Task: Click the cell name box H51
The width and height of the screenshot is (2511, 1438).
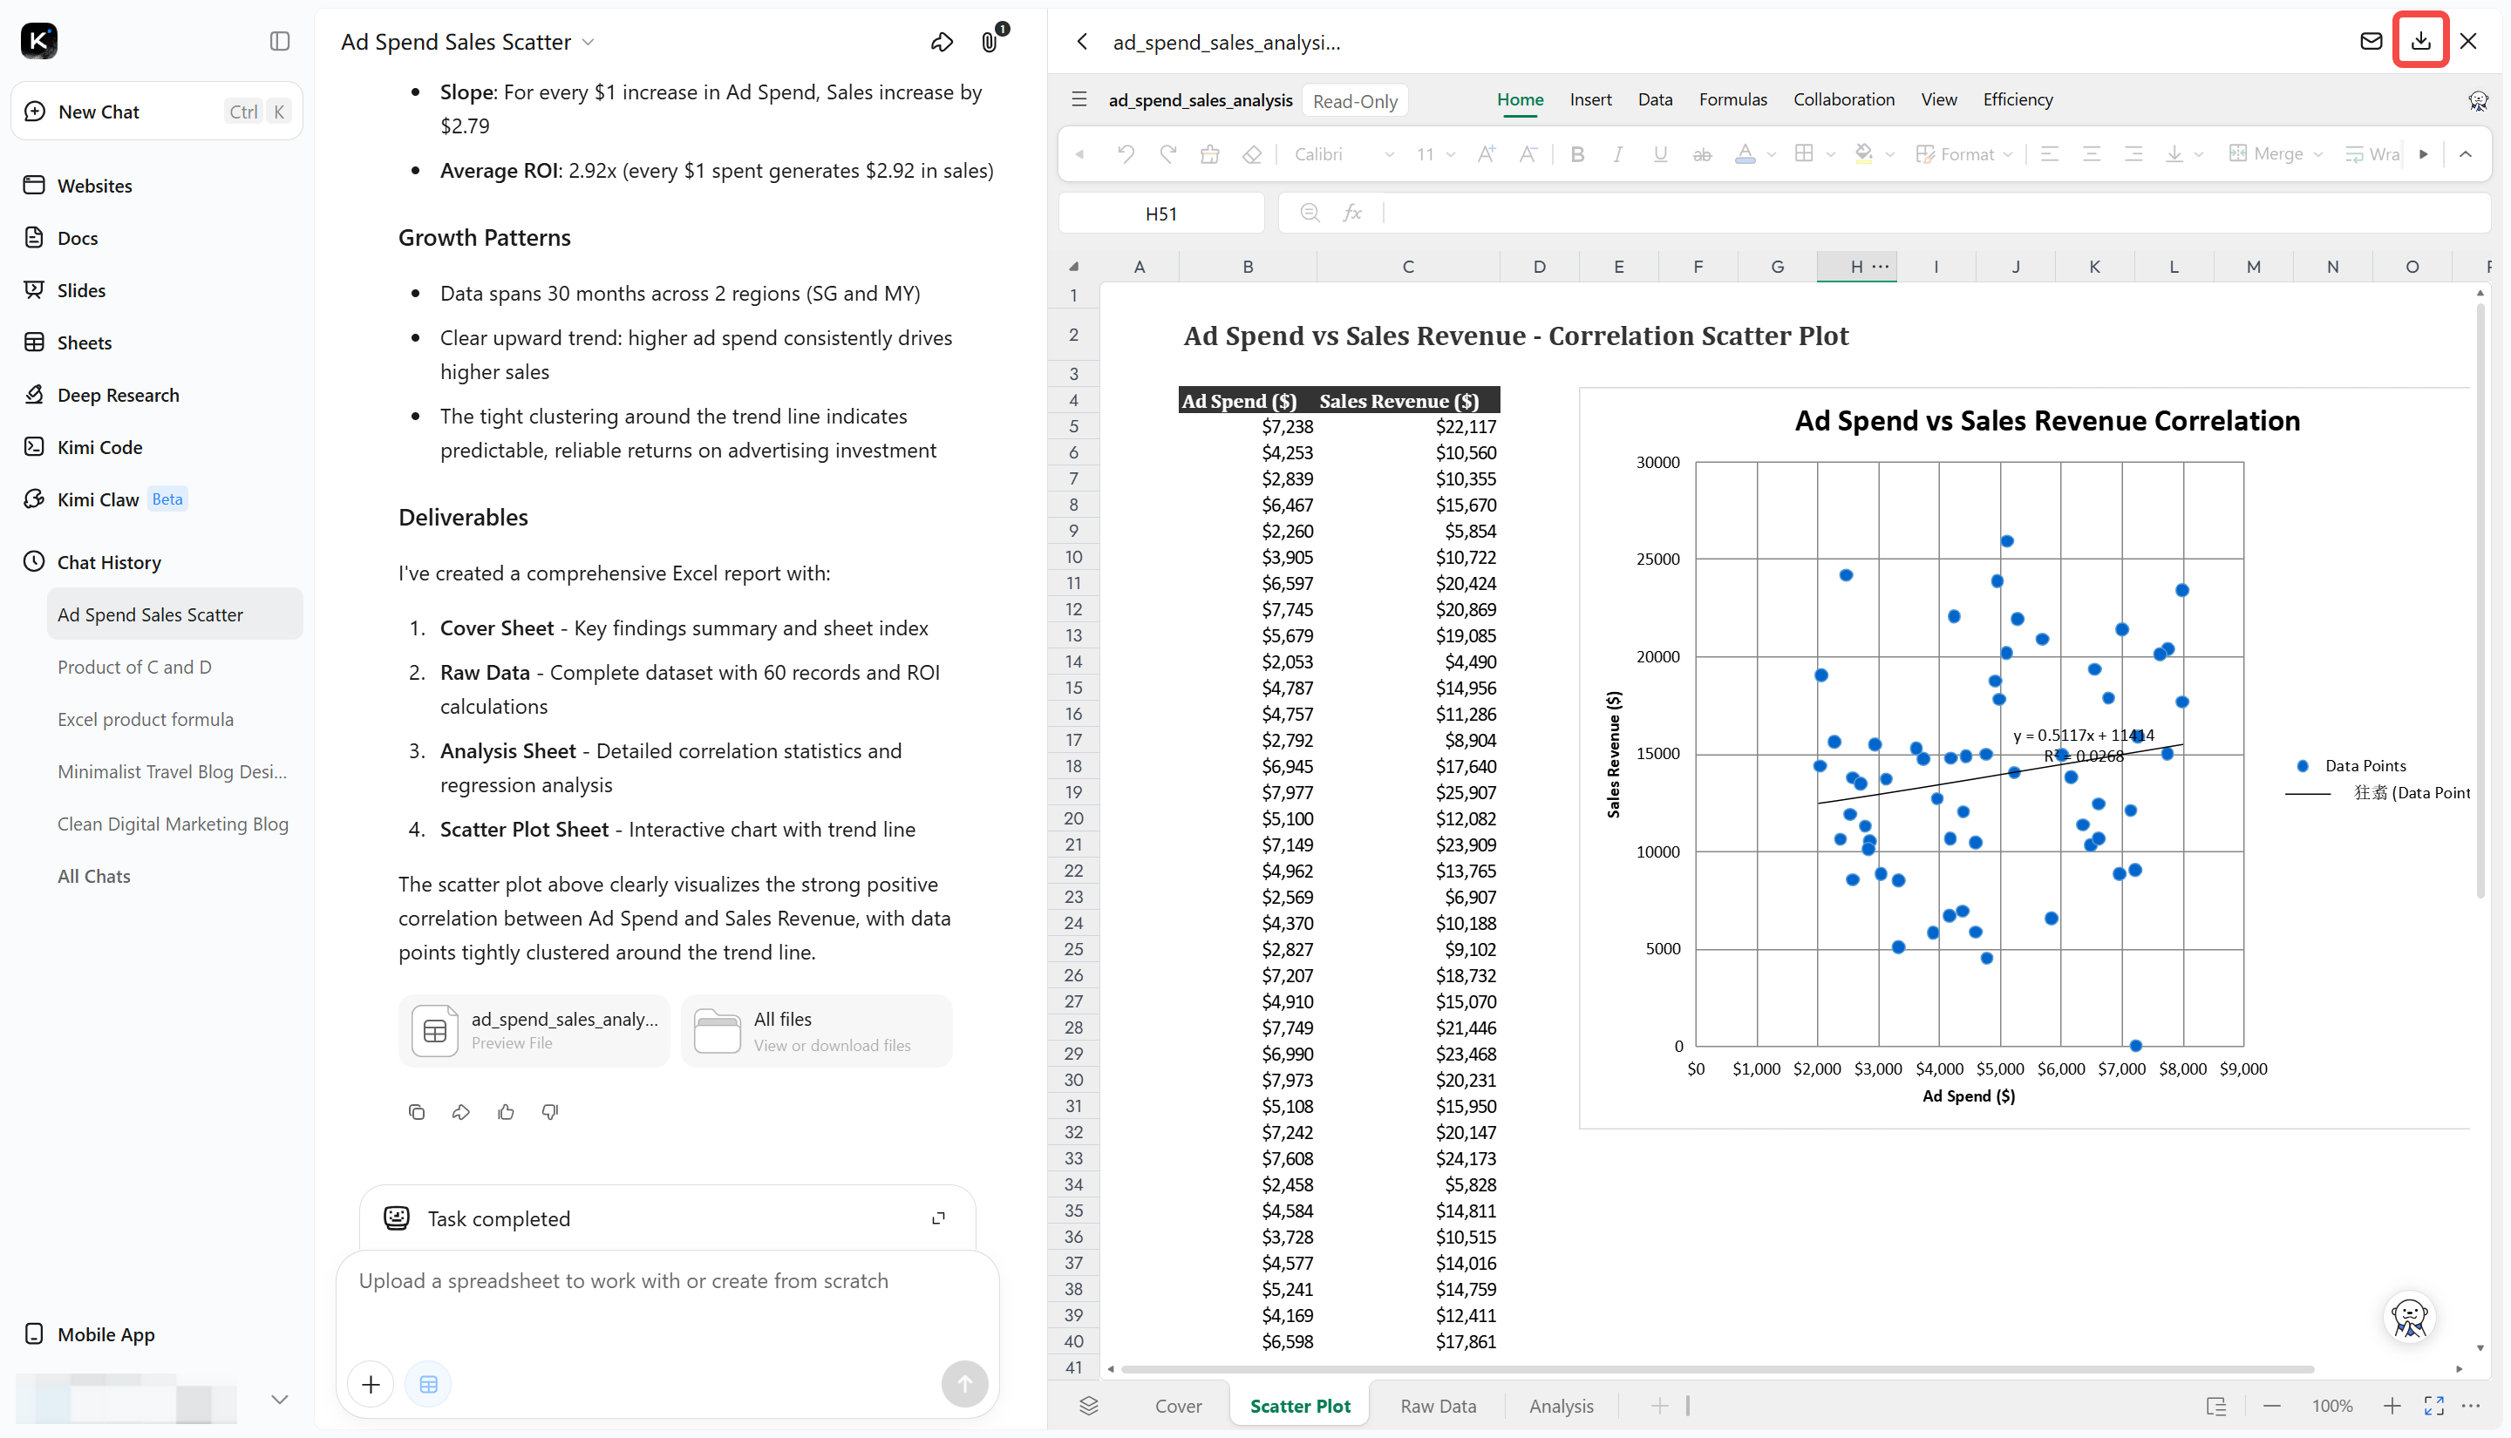Action: tap(1160, 214)
